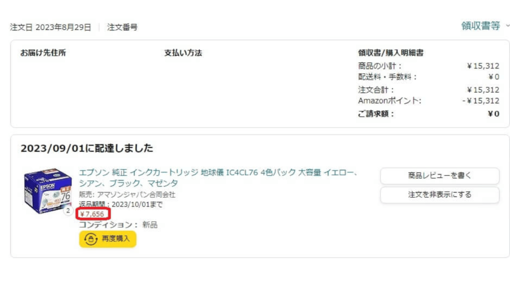Image resolution: width=510 pixels, height=287 pixels.
Task: Click the 2023/09/01に配達しました heading
Action: 87,148
